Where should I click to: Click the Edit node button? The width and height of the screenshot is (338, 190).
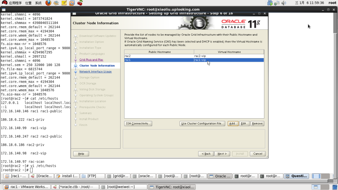click(x=244, y=124)
